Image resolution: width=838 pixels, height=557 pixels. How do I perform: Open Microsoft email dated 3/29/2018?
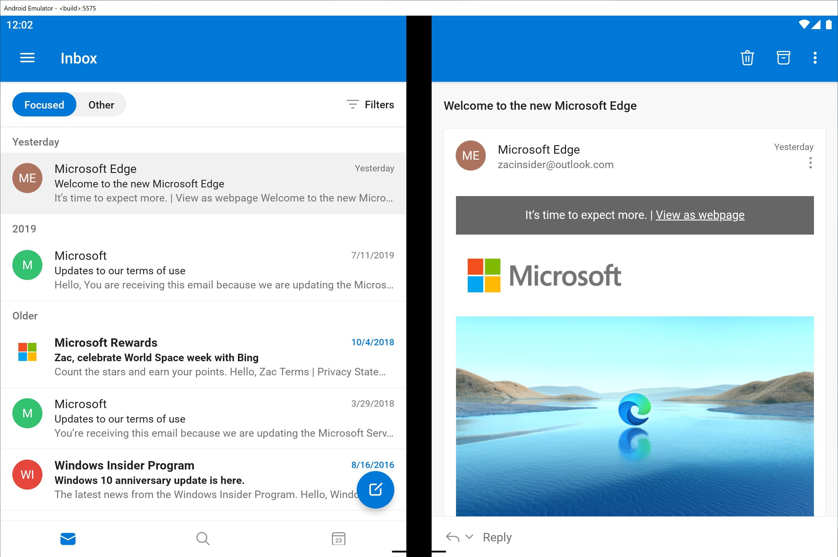(203, 418)
